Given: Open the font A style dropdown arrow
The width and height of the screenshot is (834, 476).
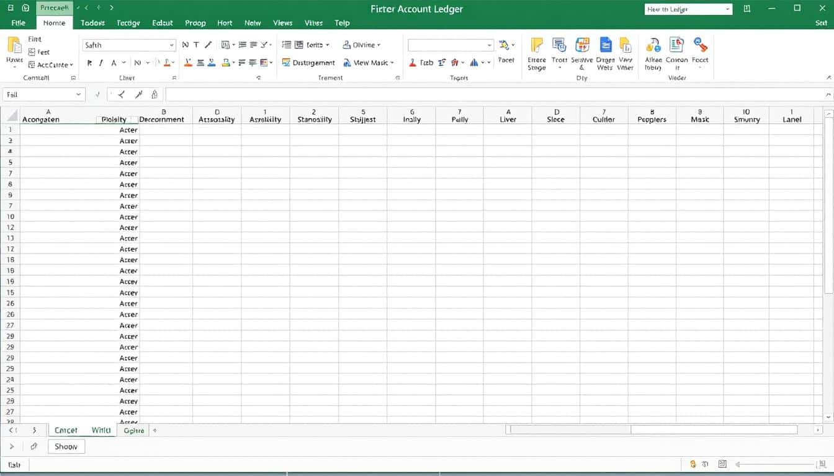Looking at the screenshot, I should 123,63.
